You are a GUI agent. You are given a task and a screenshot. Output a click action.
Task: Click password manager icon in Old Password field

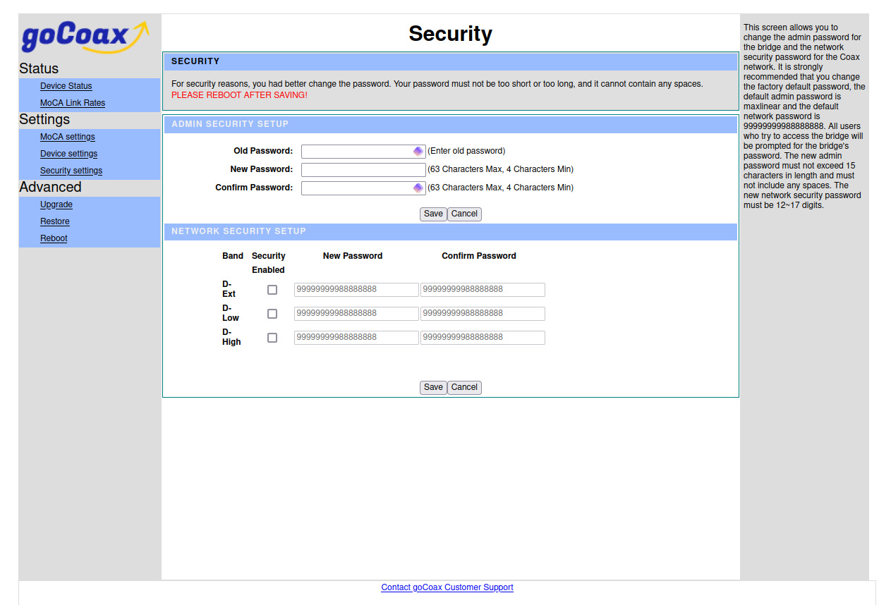[x=418, y=151]
